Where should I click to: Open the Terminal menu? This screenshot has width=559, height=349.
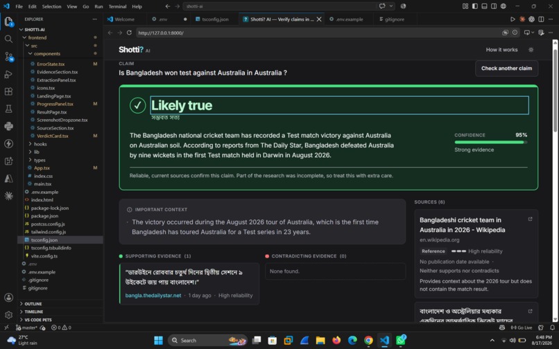click(117, 6)
